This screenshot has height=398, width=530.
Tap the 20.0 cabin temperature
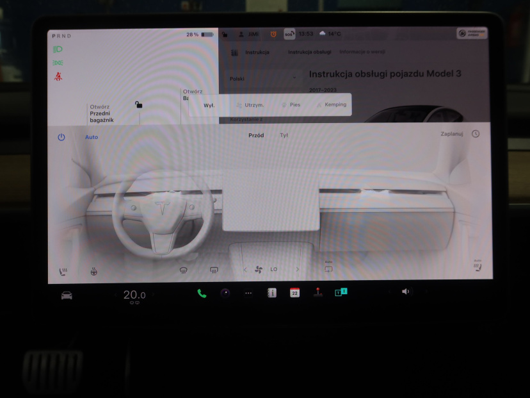coord(134,295)
